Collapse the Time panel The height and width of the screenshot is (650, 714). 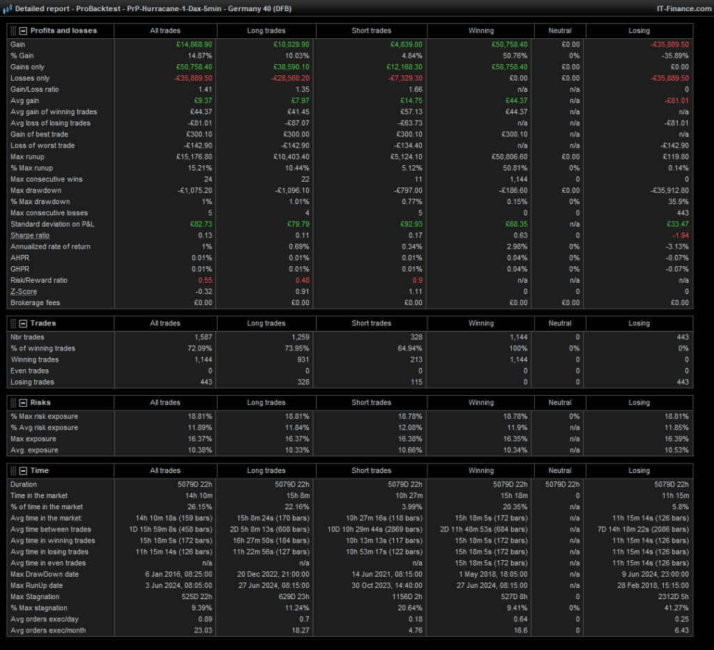[22, 470]
